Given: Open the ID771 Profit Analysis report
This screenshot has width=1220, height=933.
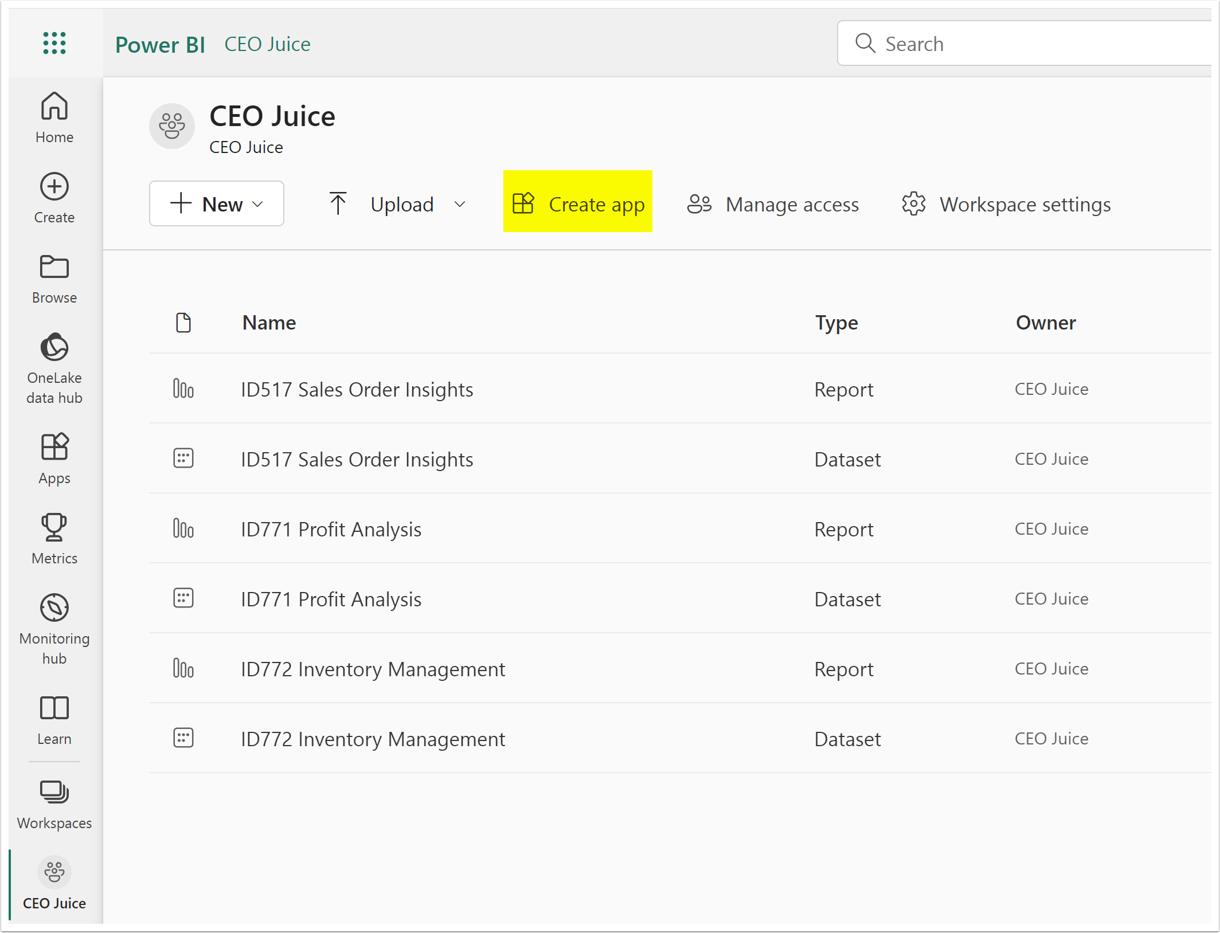Looking at the screenshot, I should pos(331,530).
